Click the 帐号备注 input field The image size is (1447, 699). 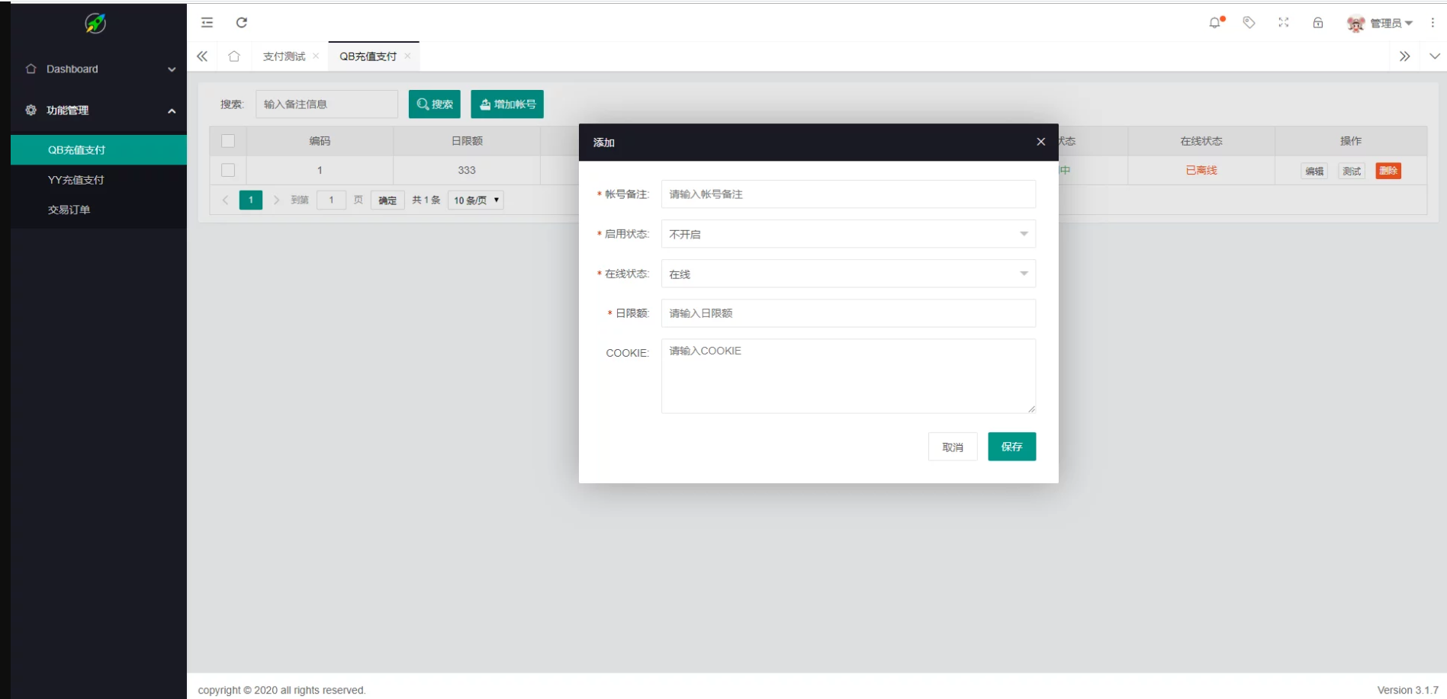tap(847, 194)
